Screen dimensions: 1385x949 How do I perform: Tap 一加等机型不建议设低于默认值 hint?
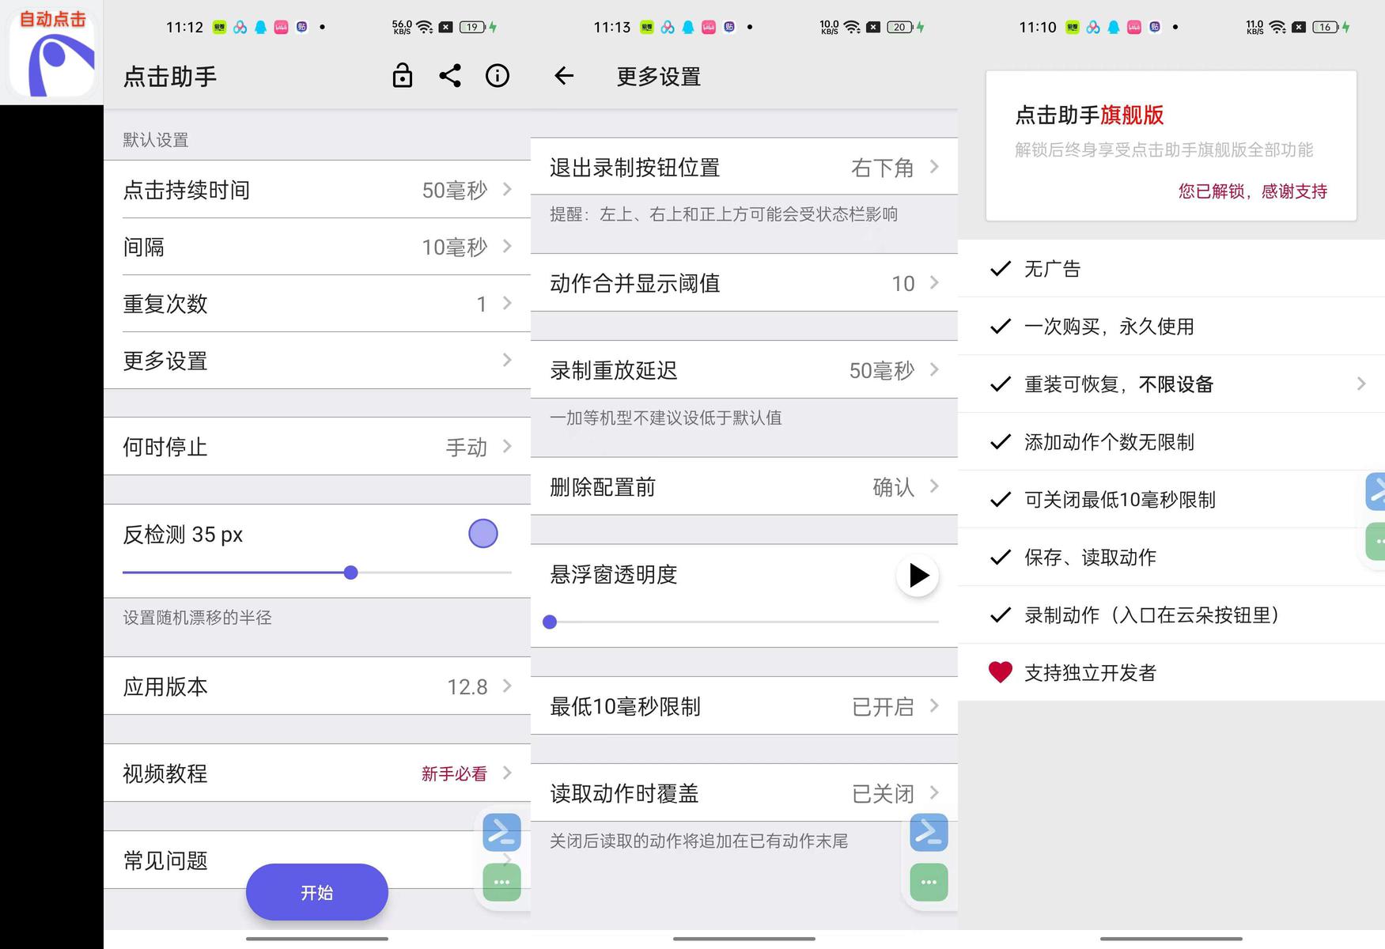point(666,418)
